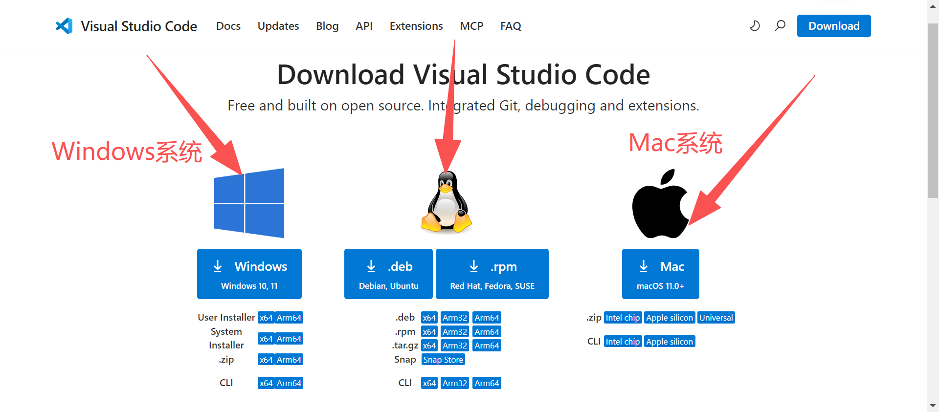Select Apple silicon for Mac .zip
939x412 pixels.
point(670,318)
